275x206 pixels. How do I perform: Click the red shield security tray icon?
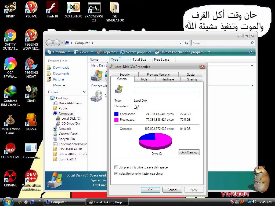(232, 202)
